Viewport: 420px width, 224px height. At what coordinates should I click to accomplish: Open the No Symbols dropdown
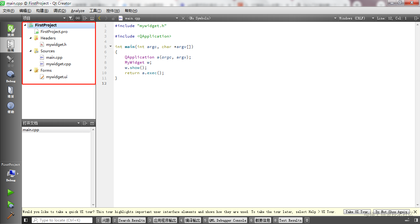(x=262, y=18)
